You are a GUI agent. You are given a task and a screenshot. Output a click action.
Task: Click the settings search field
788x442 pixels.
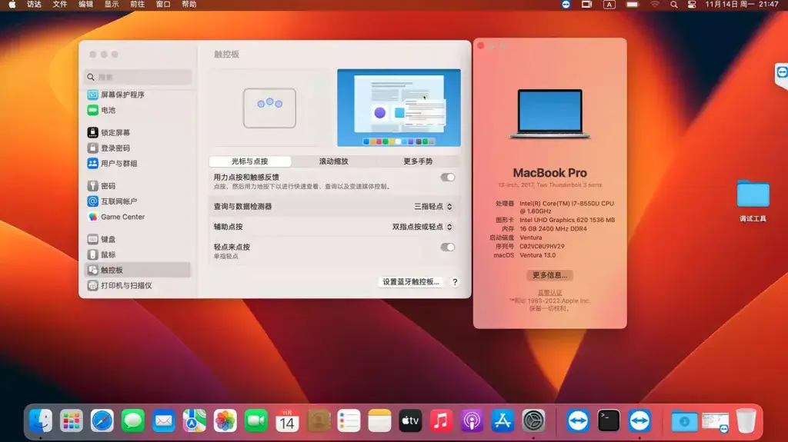[x=139, y=77]
